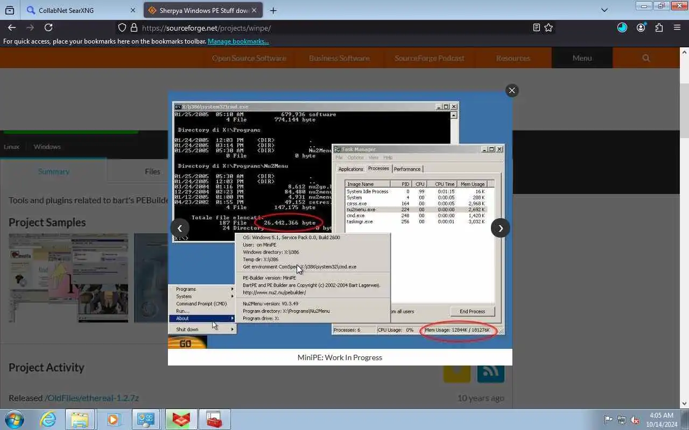Viewport: 689px width, 430px height.
Task: Open a new browser tab
Action: coord(273,10)
